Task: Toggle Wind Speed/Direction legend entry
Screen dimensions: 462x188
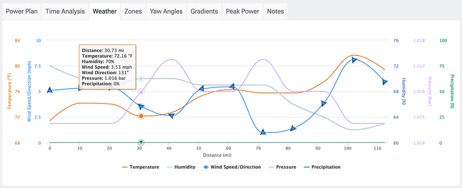Action: [230, 167]
